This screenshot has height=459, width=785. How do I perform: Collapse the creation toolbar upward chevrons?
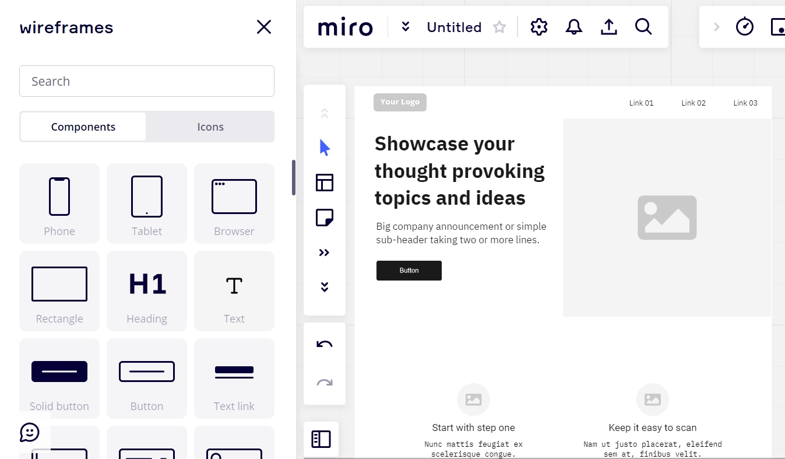pos(325,113)
